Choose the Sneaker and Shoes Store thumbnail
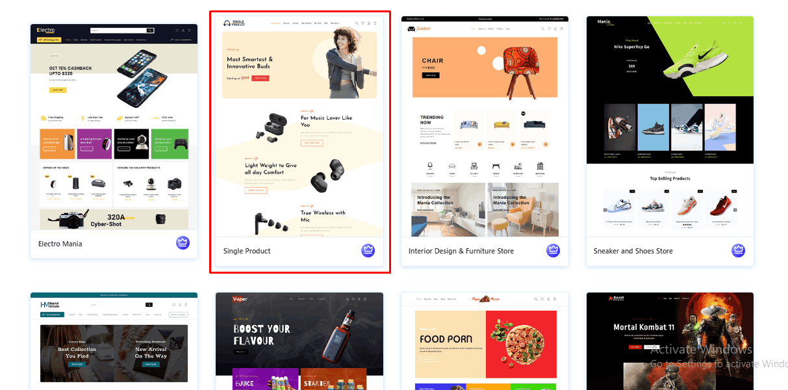Image resolution: width=788 pixels, height=390 pixels. (x=670, y=127)
